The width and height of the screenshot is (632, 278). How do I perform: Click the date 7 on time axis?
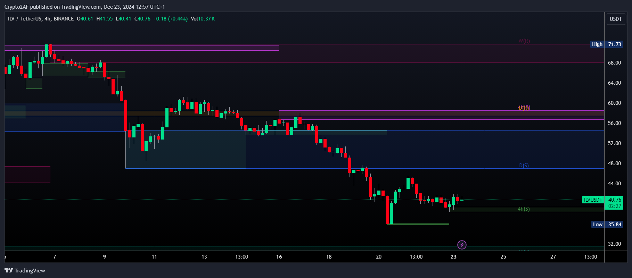(55, 257)
